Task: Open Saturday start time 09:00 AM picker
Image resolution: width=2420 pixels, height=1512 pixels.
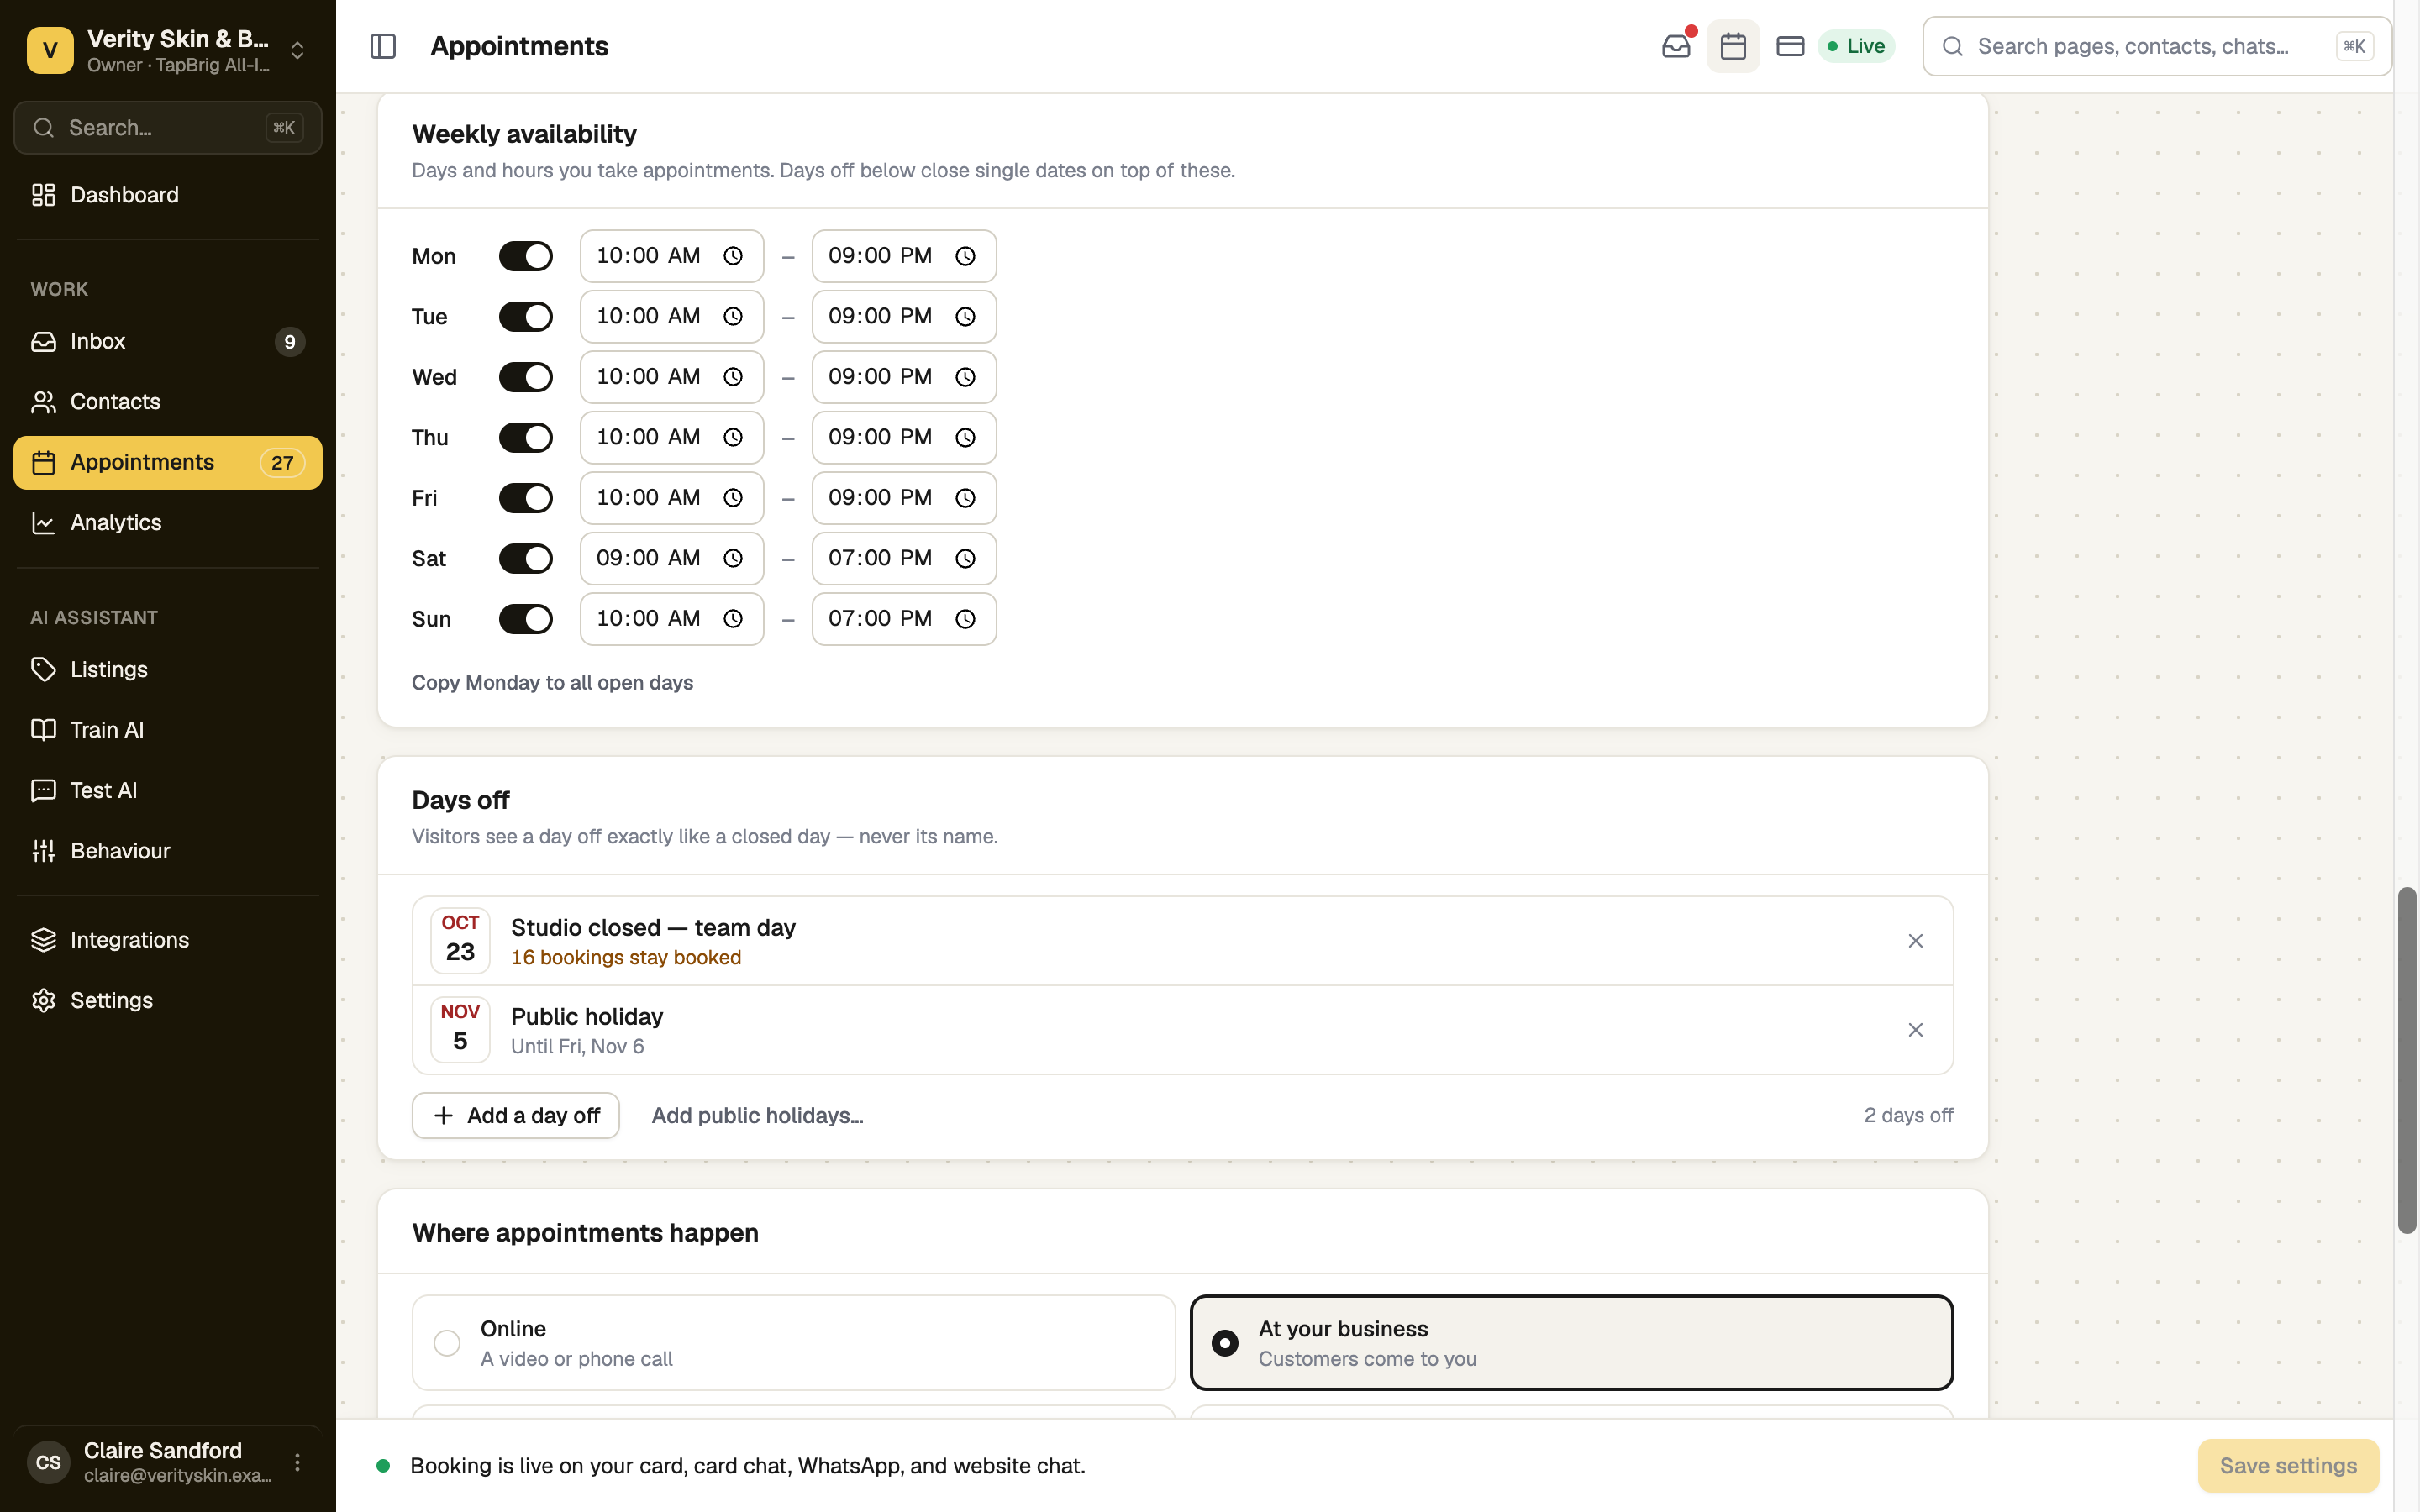Action: 671,558
